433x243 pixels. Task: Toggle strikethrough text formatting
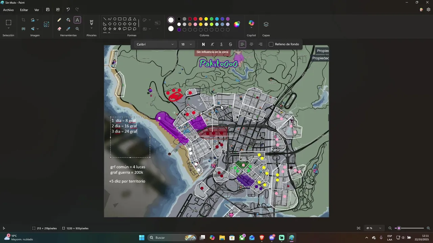tap(230, 44)
